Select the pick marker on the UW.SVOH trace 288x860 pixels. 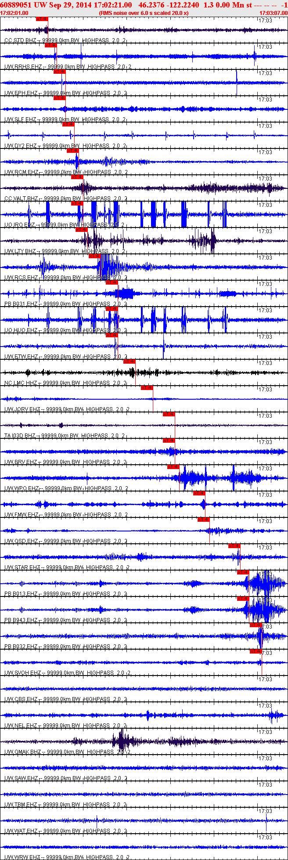[256, 651]
